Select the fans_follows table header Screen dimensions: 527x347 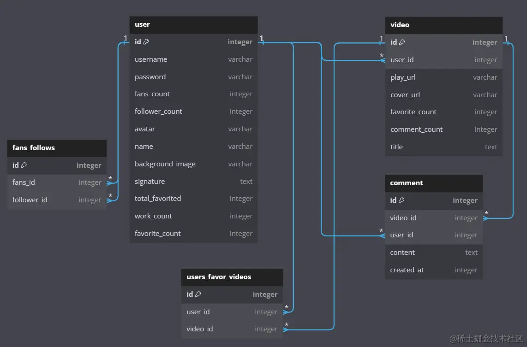point(57,148)
